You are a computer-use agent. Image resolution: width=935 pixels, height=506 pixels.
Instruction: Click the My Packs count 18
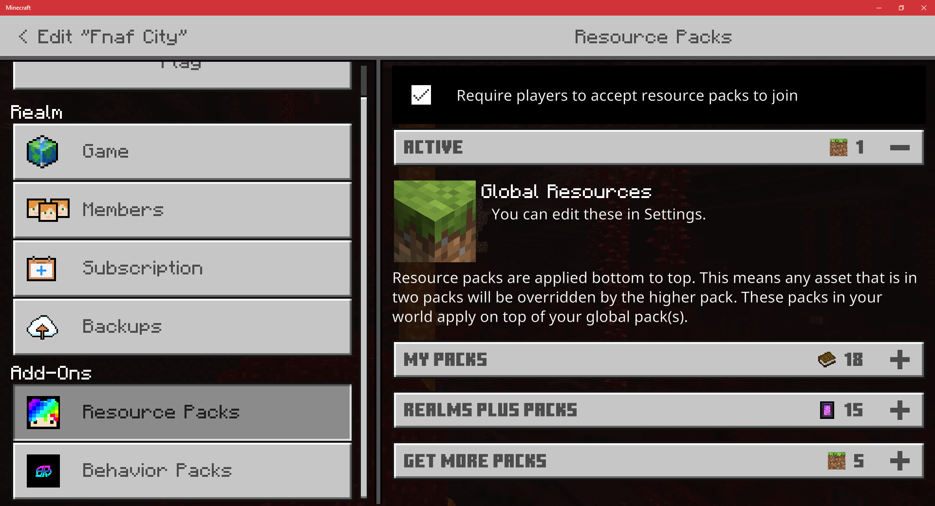(x=854, y=360)
